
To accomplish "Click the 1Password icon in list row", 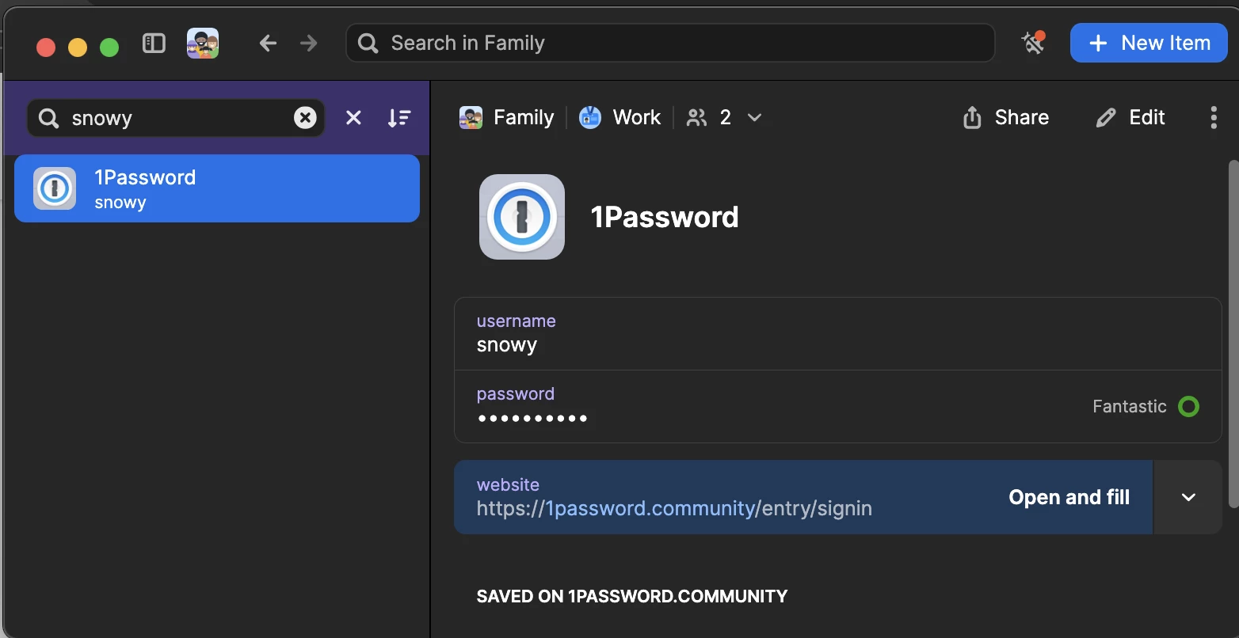I will (55, 188).
